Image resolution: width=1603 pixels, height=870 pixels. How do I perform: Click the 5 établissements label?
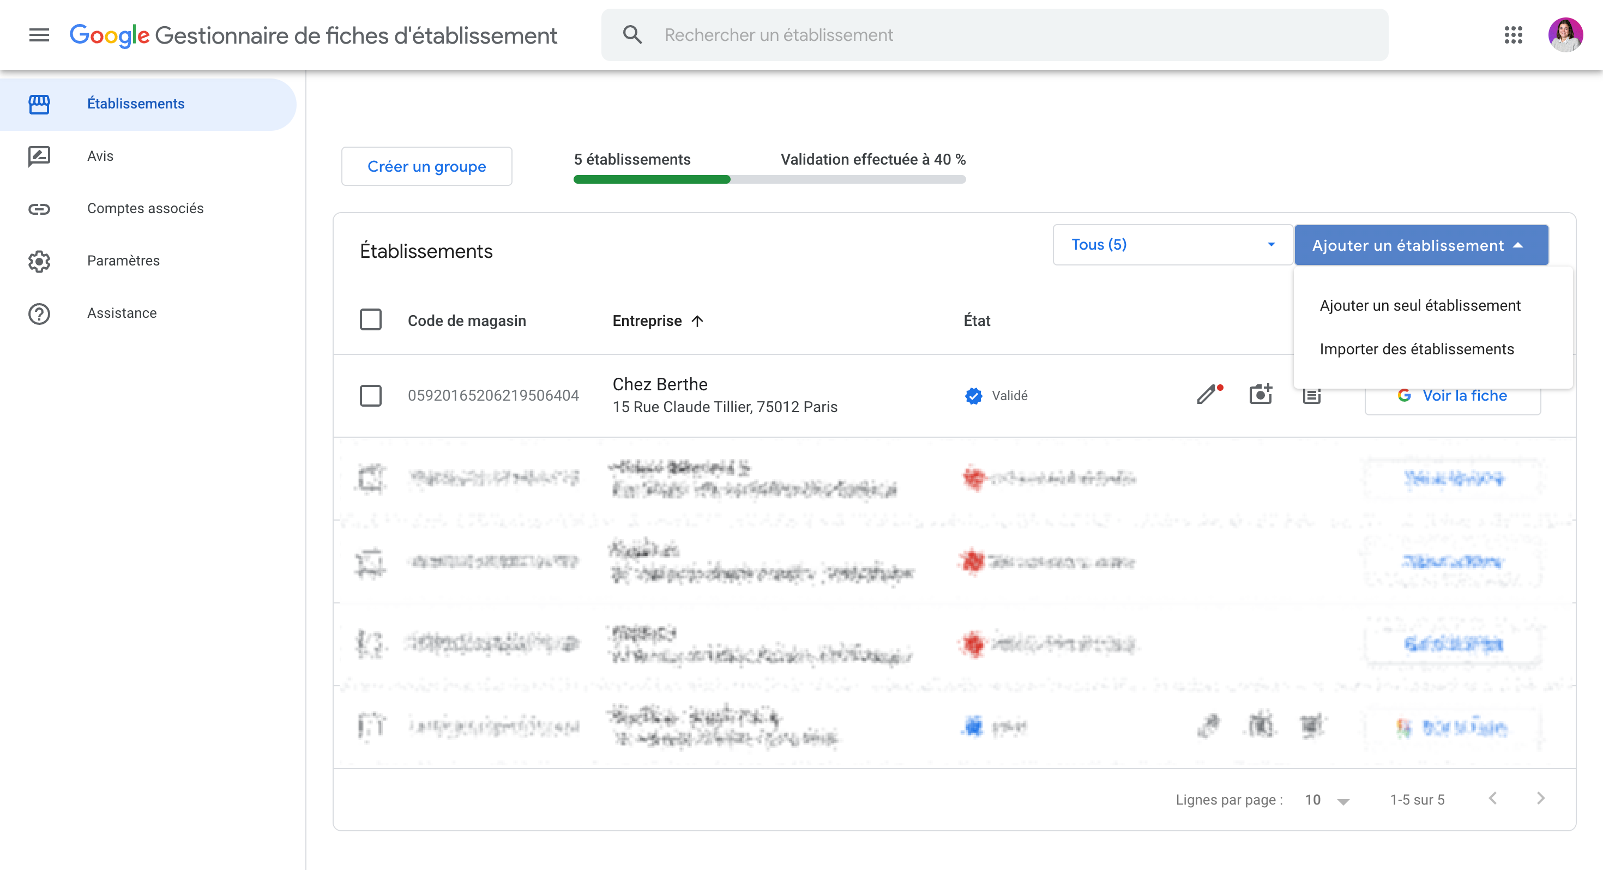tap(632, 160)
